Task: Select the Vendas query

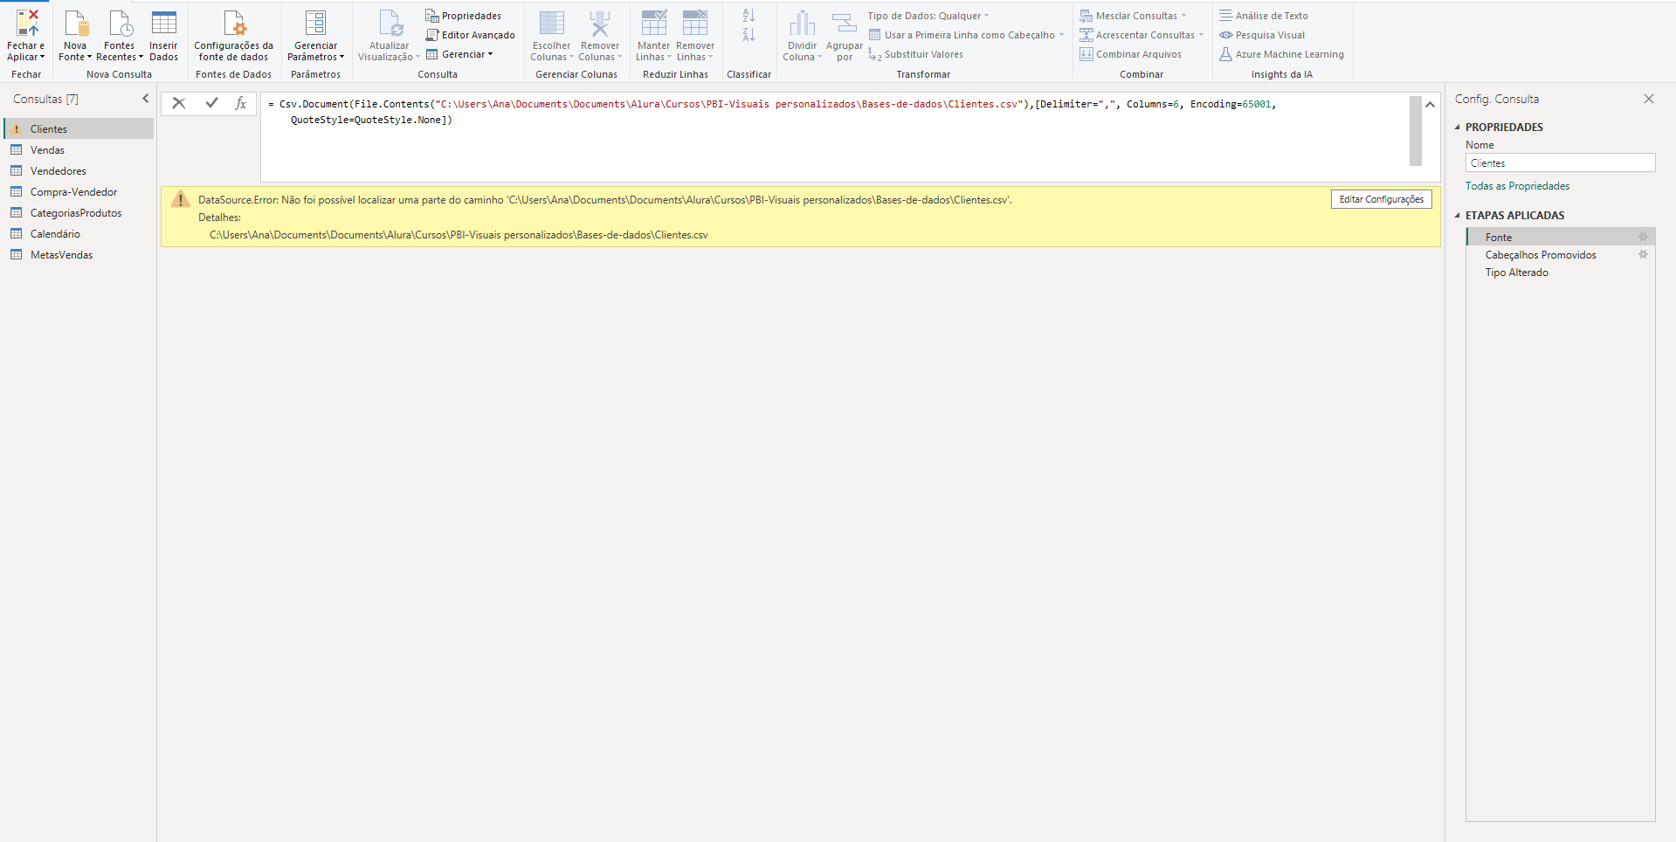Action: (79, 150)
